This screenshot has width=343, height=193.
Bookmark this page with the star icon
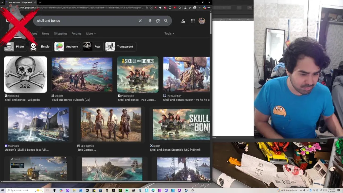click(x=151, y=8)
